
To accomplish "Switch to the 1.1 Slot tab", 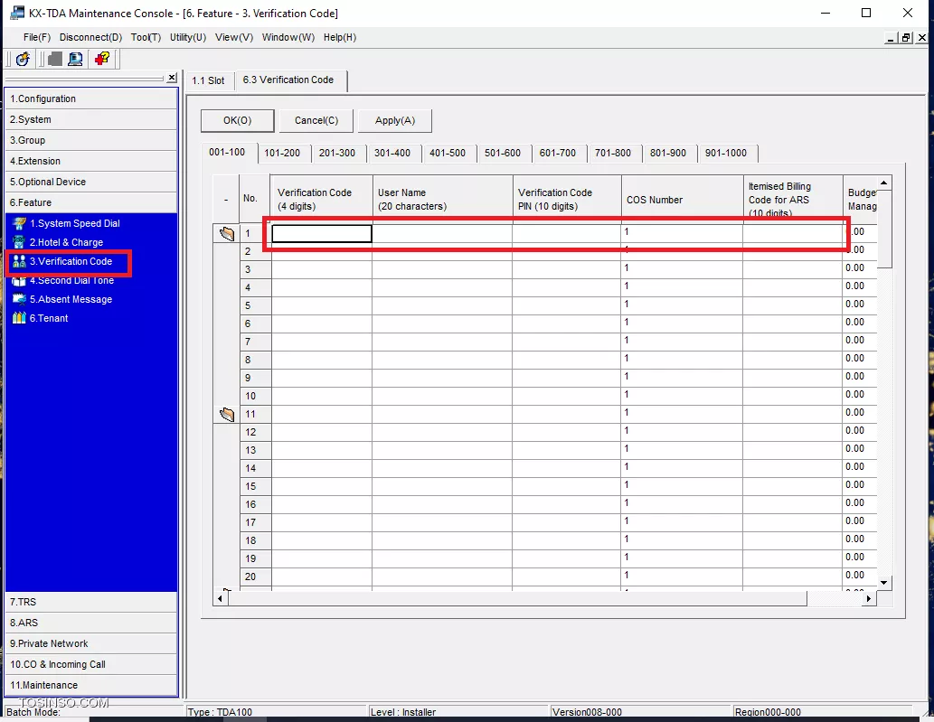I will (208, 80).
